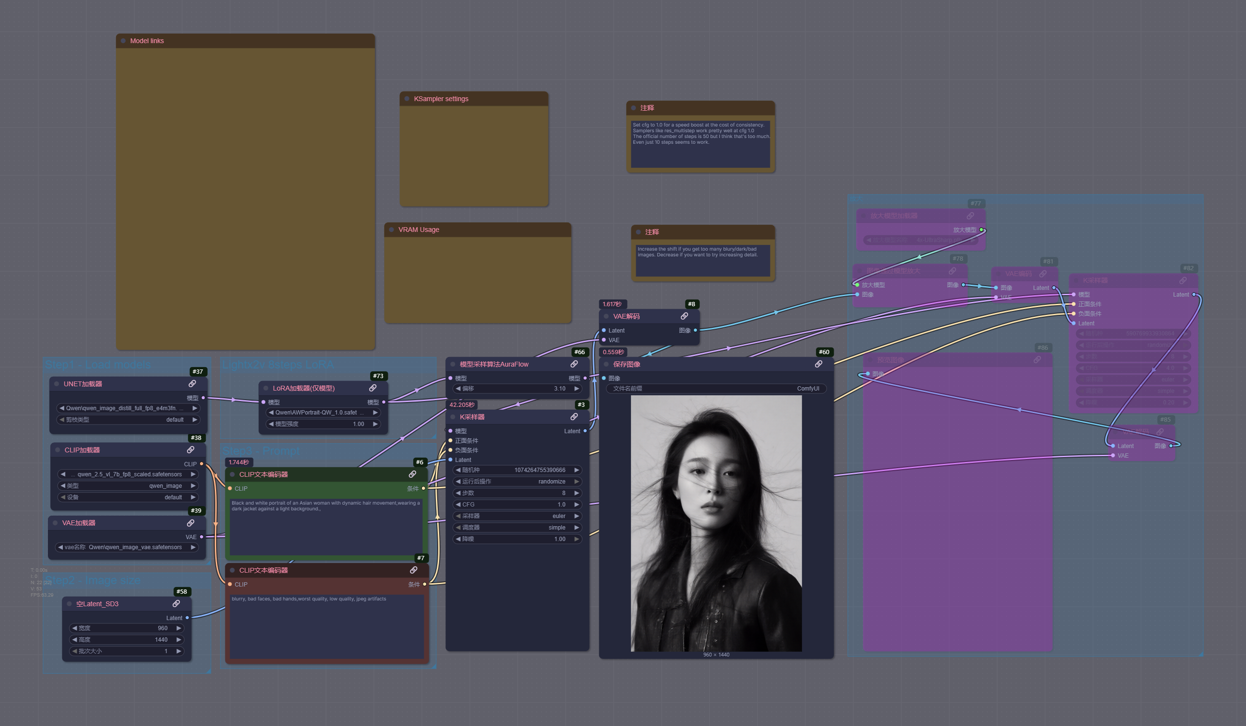
Task: Click link icon on LoRA加载器 node
Action: (373, 388)
